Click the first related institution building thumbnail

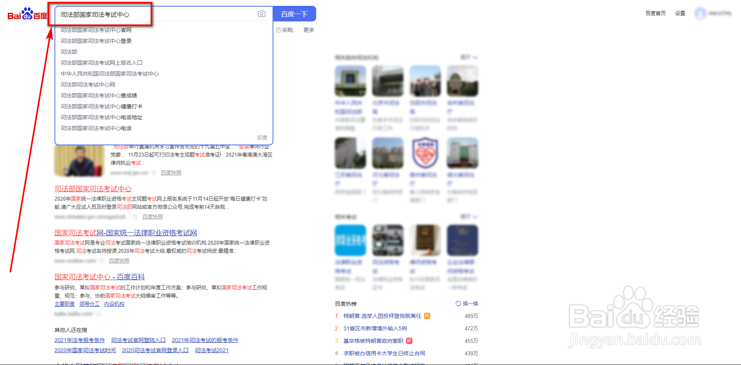350,81
